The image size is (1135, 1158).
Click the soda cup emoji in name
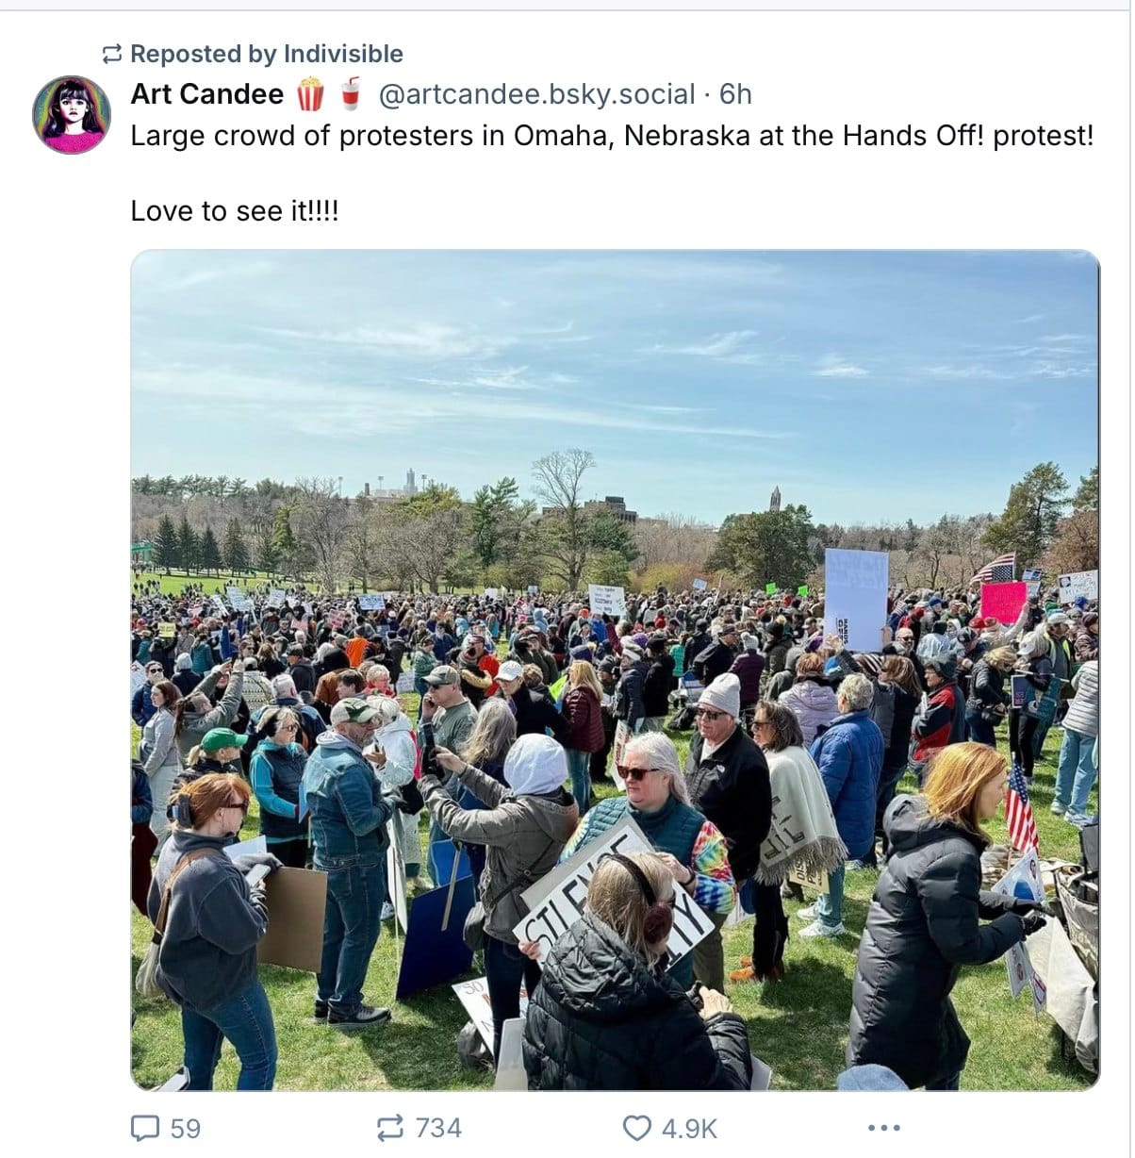click(x=351, y=94)
